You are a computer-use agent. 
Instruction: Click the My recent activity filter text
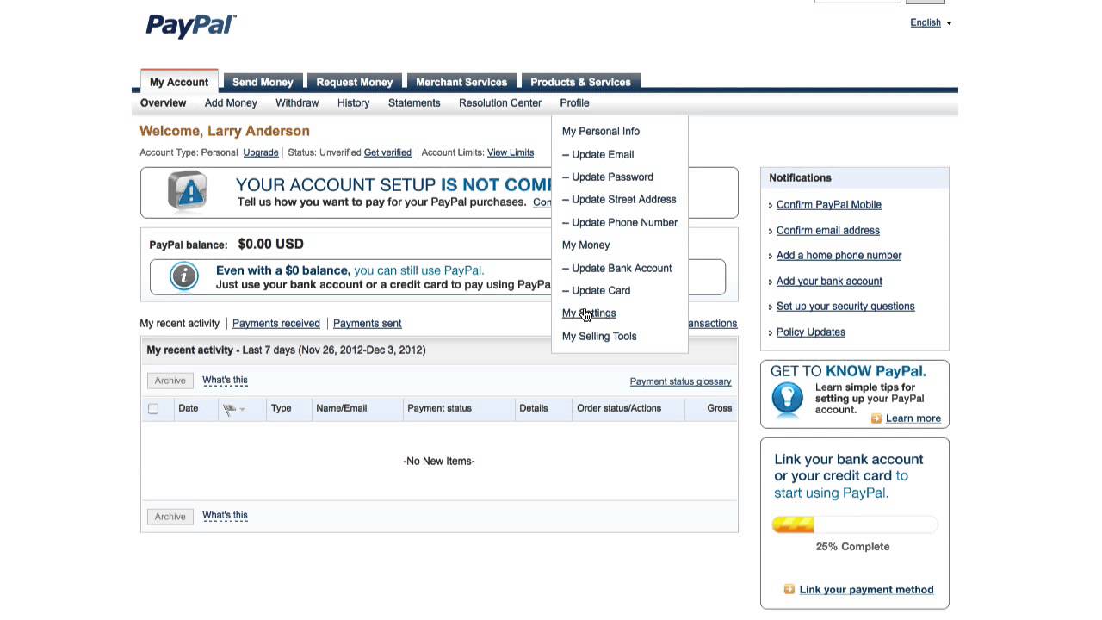point(180,323)
